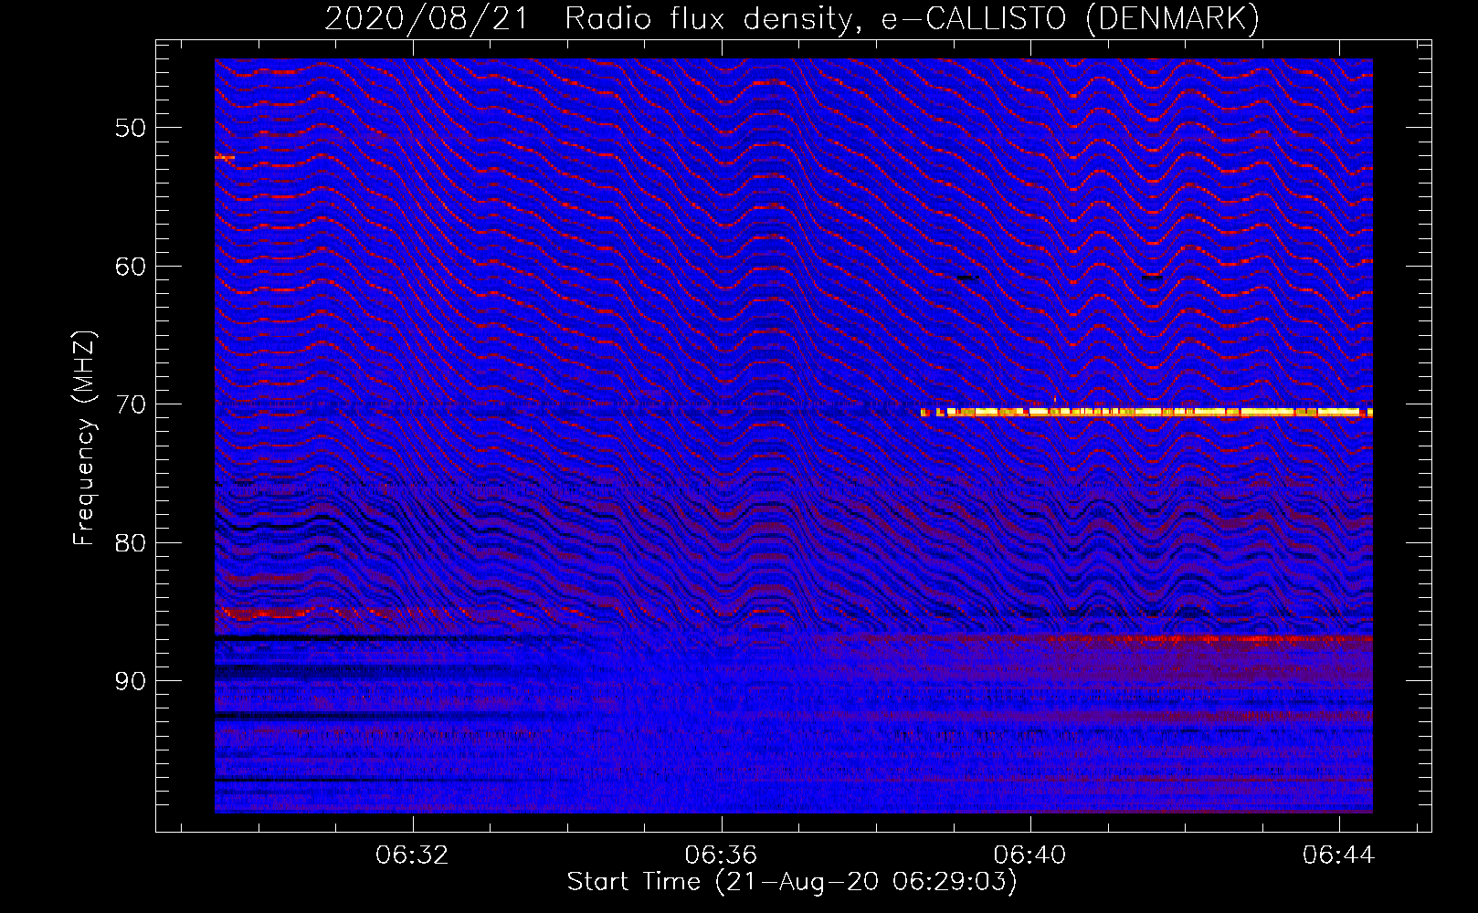Click the 80 frequency tick label
Image resolution: width=1478 pixels, height=913 pixels.
click(131, 543)
